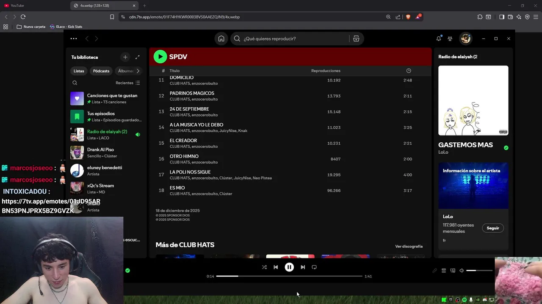
Task: Open the play queue icon
Action: (x=444, y=271)
